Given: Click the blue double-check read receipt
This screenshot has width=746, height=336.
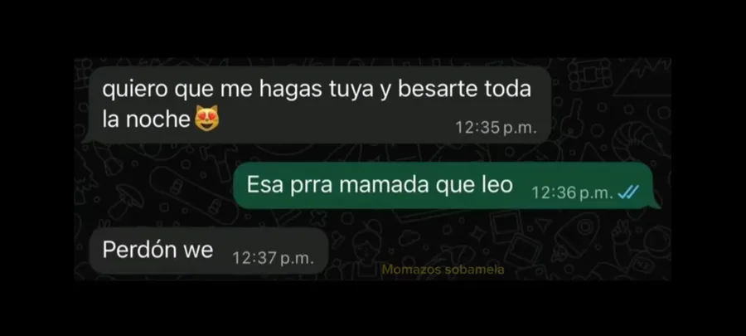Looking at the screenshot, I should (x=628, y=192).
